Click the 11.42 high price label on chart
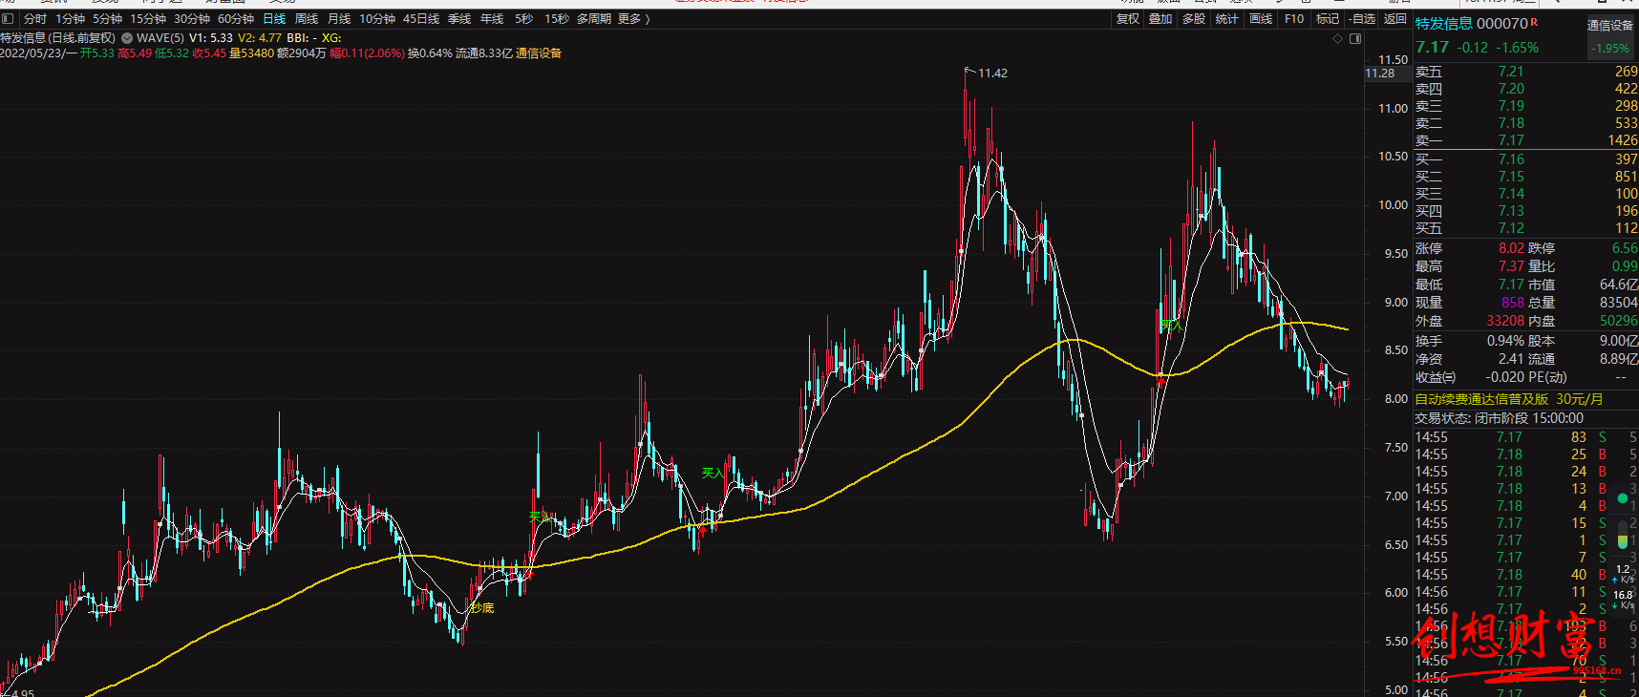 tap(992, 73)
